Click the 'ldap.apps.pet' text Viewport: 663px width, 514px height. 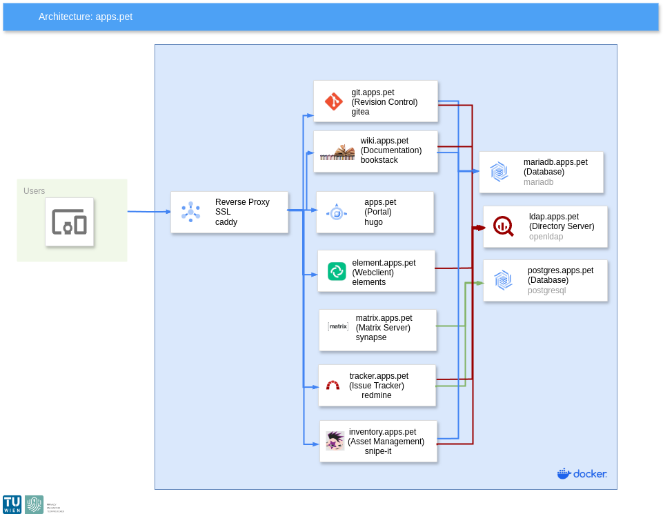pyautogui.click(x=553, y=217)
